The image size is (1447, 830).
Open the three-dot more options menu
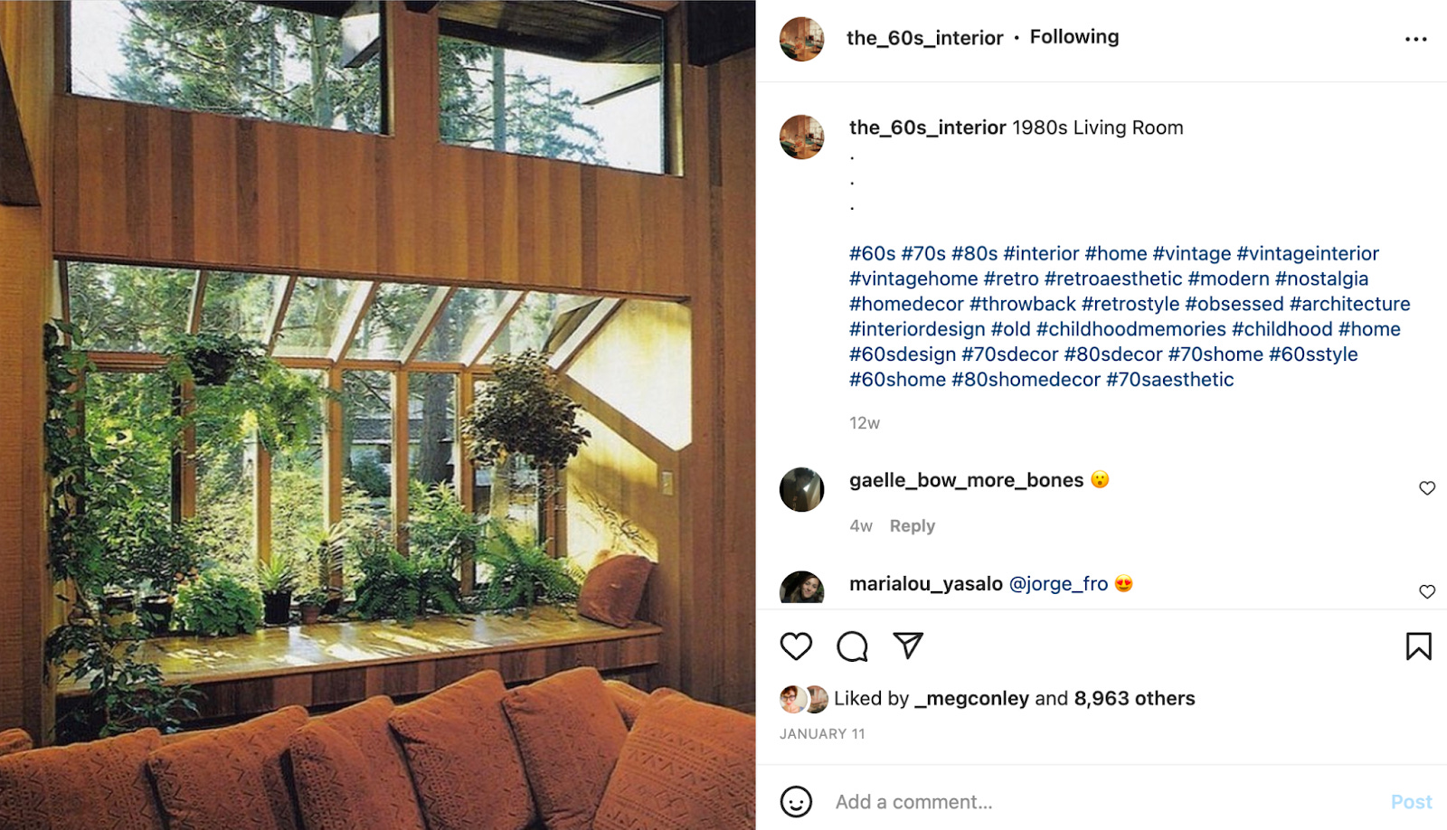pos(1416,39)
